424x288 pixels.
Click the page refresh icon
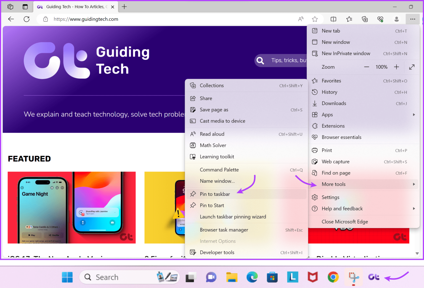click(x=26, y=19)
